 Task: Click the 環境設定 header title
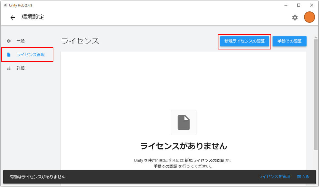(33, 17)
